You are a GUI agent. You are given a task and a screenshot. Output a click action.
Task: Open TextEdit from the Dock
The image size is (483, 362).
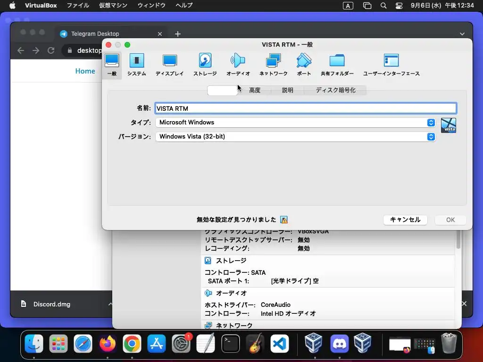(206, 344)
